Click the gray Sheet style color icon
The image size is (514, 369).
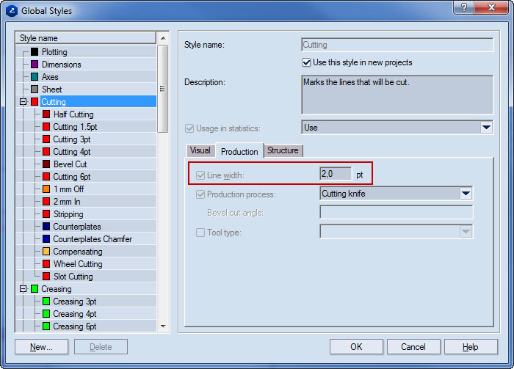coord(35,89)
